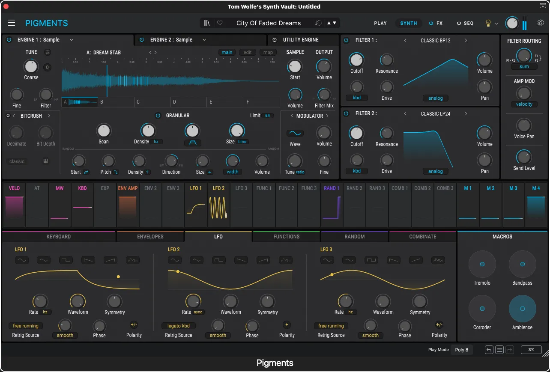The width and height of the screenshot is (550, 372).
Task: Click the Coarse tune knob
Action: coord(31,66)
